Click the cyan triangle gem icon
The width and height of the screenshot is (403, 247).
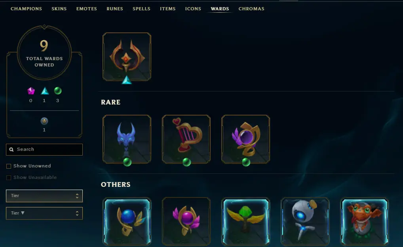(45, 91)
